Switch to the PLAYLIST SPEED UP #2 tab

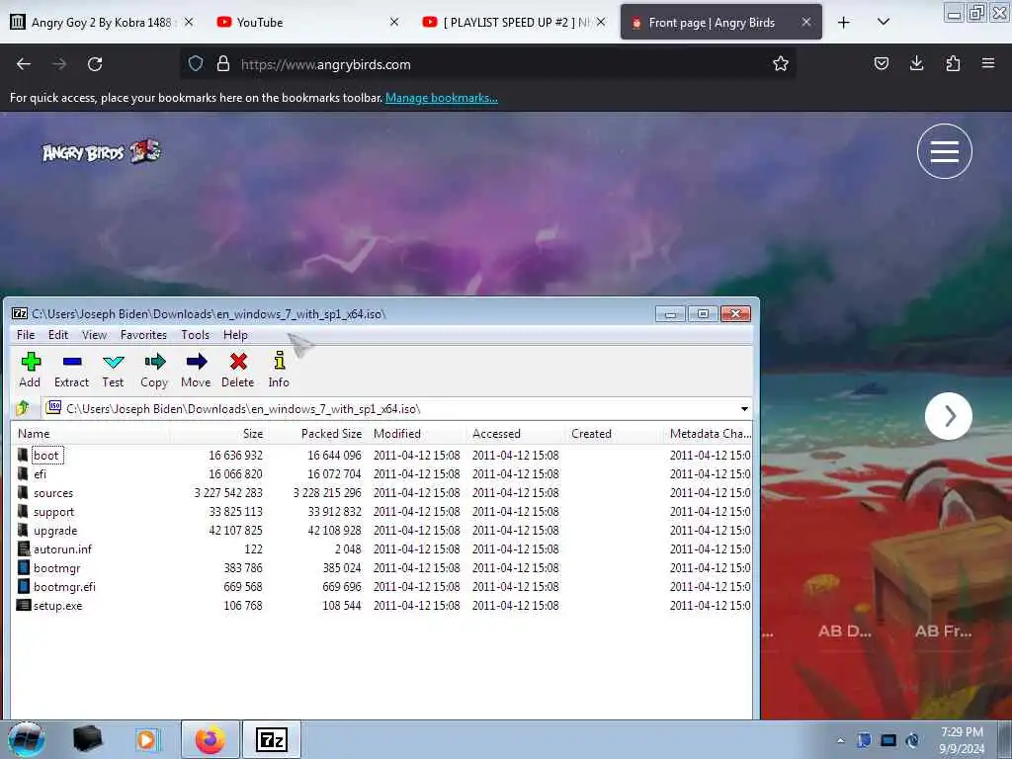click(513, 22)
